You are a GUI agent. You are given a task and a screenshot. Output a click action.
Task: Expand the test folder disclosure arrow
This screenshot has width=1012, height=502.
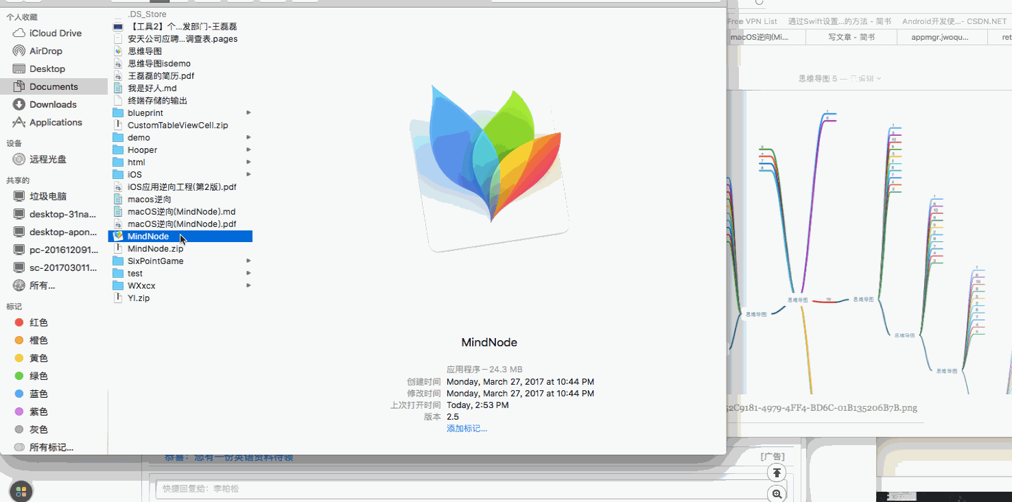click(x=248, y=273)
